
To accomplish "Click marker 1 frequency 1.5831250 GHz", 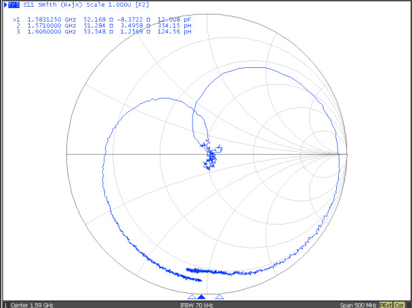I will (x=52, y=20).
